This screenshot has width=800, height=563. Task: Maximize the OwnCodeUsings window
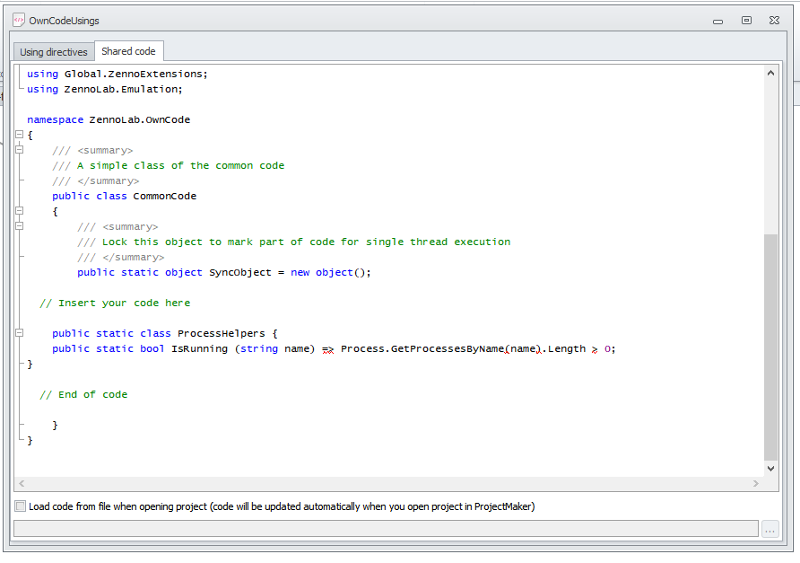click(746, 21)
